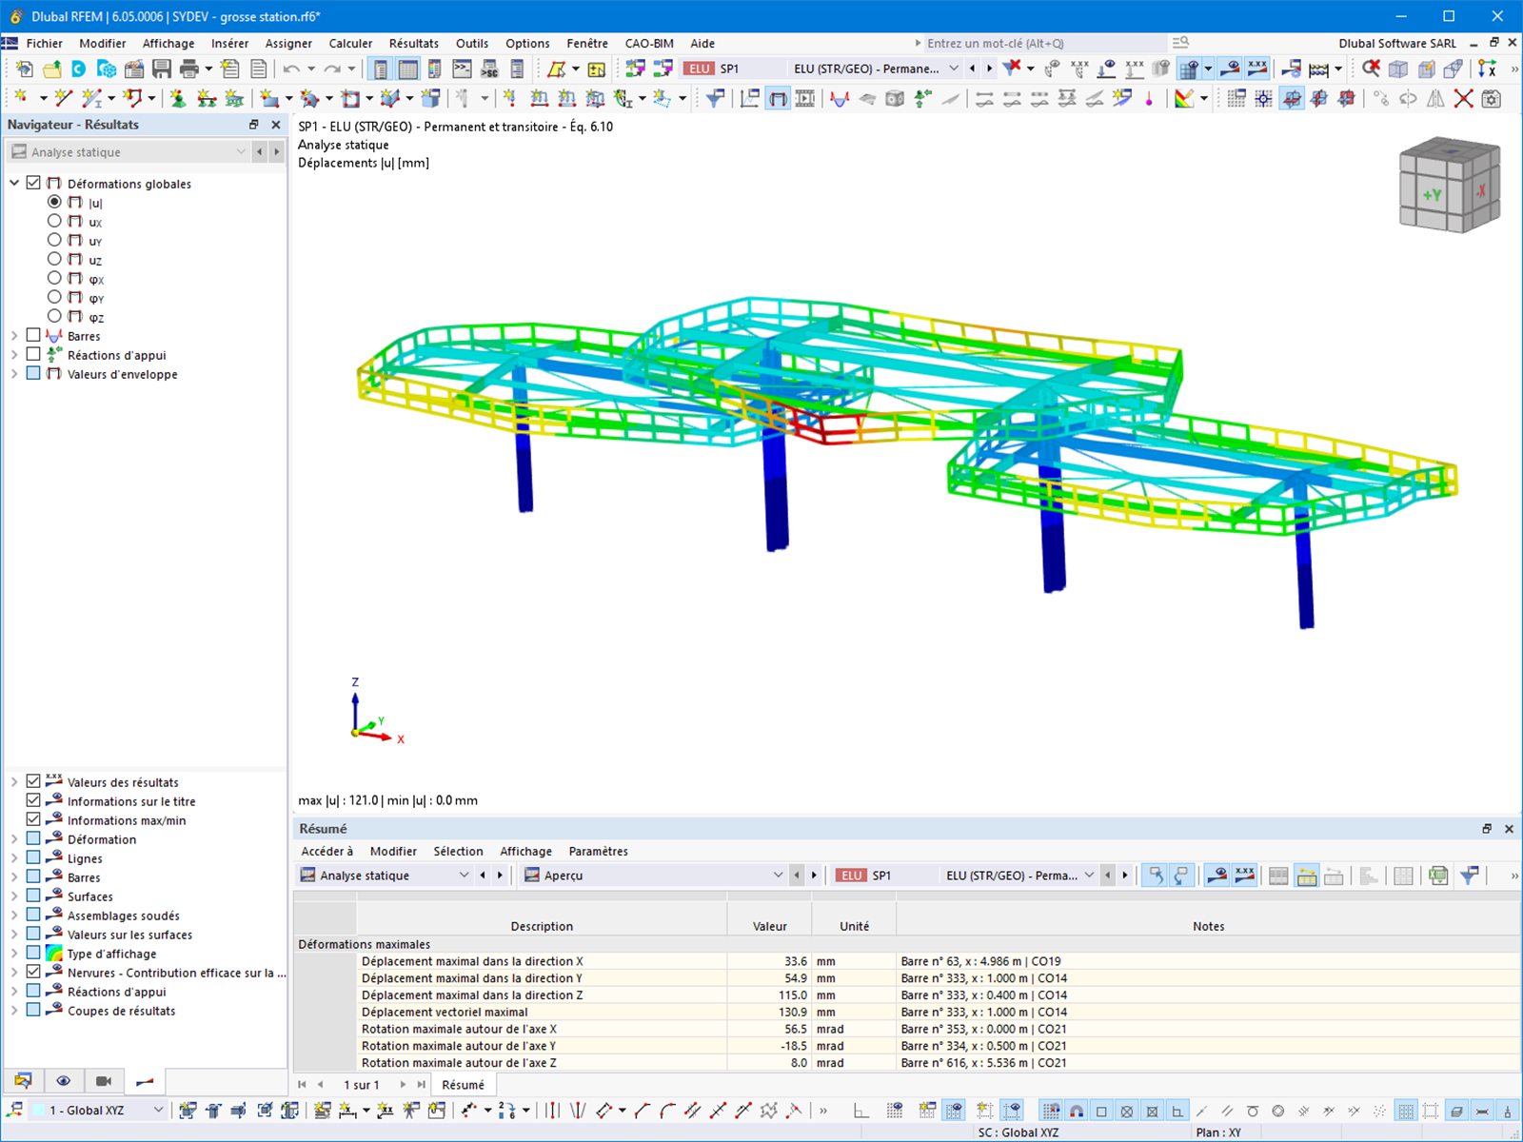Image resolution: width=1523 pixels, height=1142 pixels.
Task: Open the Display navigator eye tab
Action: (64, 1081)
